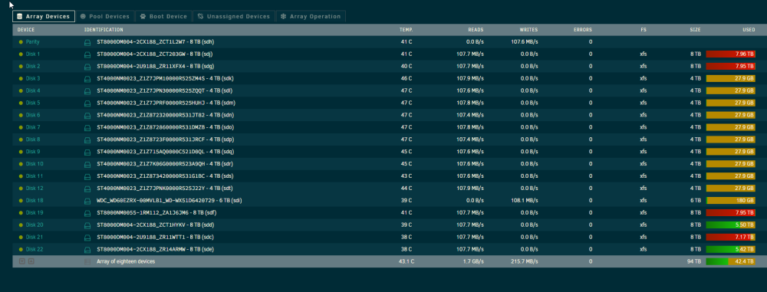
Task: Click the Disk 1 usage bar 7.96 TB
Action: pyautogui.click(x=731, y=54)
